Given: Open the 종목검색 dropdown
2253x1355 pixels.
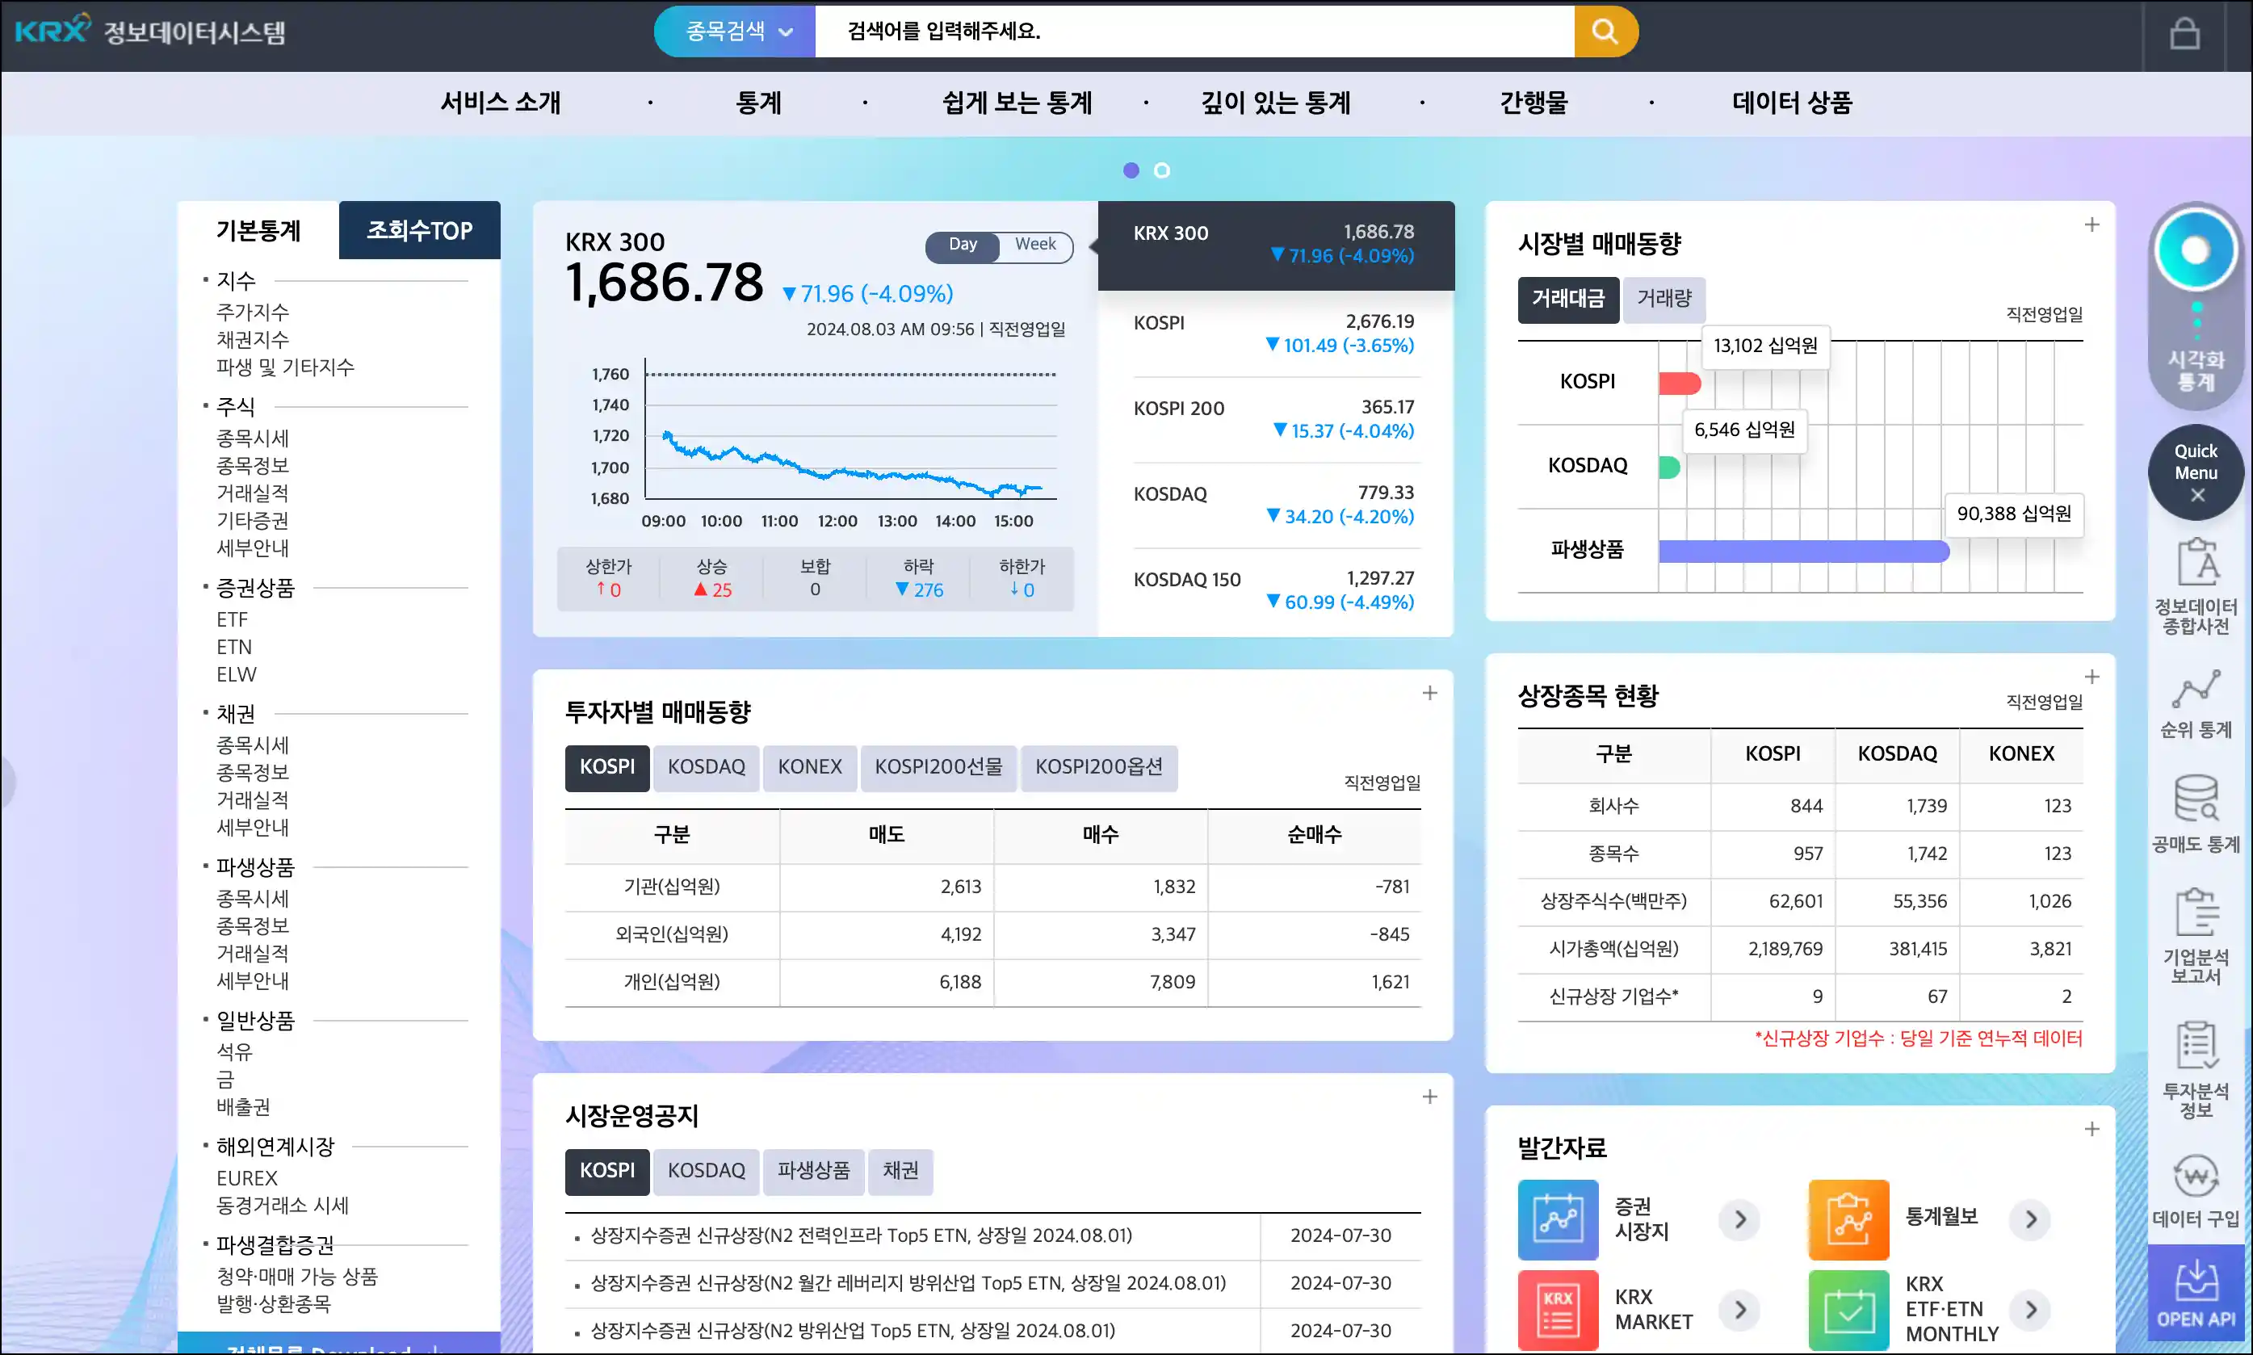Looking at the screenshot, I should coord(735,31).
